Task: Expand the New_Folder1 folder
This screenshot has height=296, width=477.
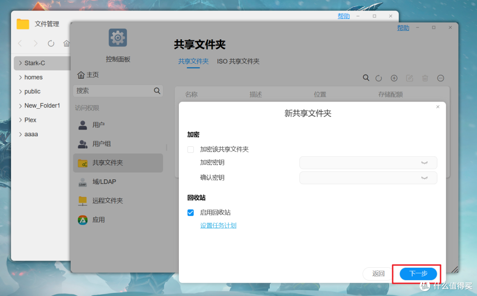Action: [x=20, y=106]
